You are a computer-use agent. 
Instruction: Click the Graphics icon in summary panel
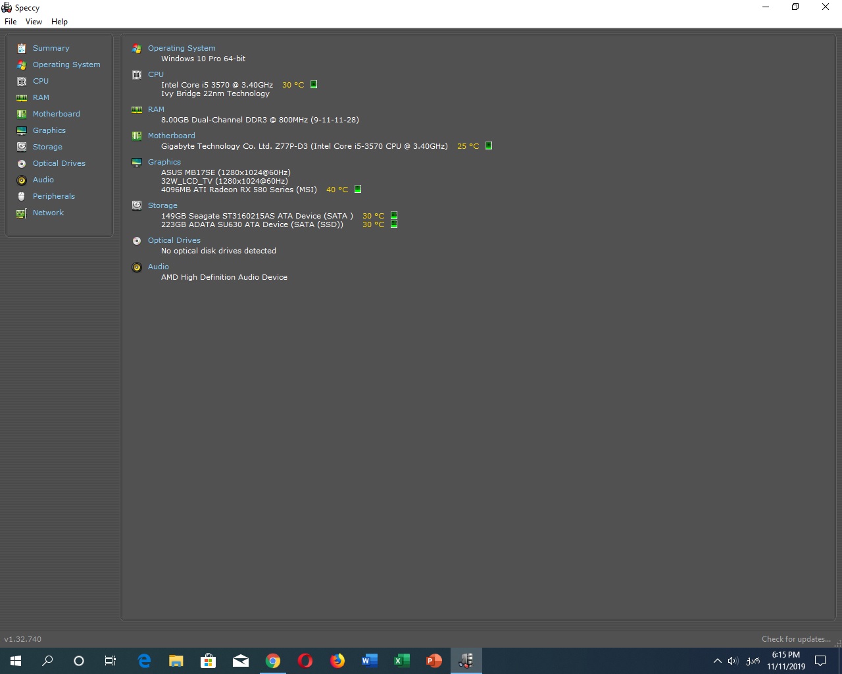(x=137, y=163)
